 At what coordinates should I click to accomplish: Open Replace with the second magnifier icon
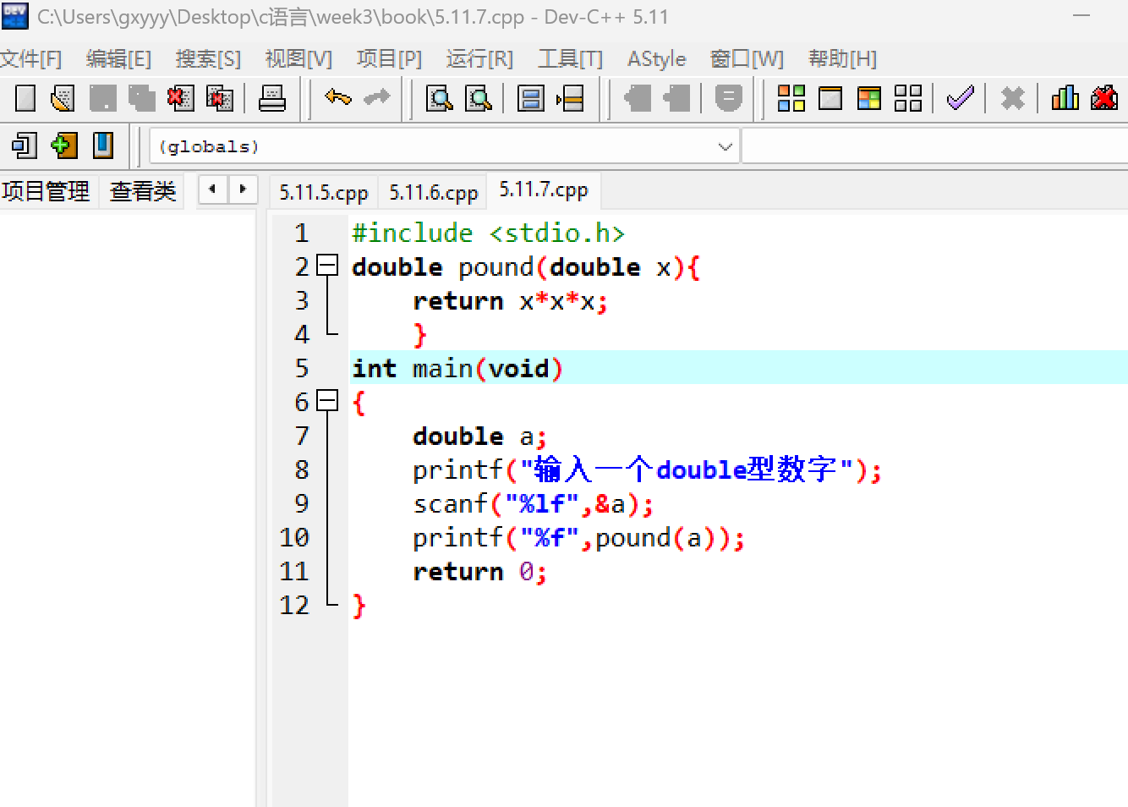[x=479, y=99]
